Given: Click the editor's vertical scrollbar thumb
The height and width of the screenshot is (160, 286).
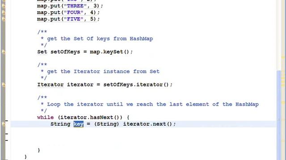Looking at the screenshot, I should [278, 115].
